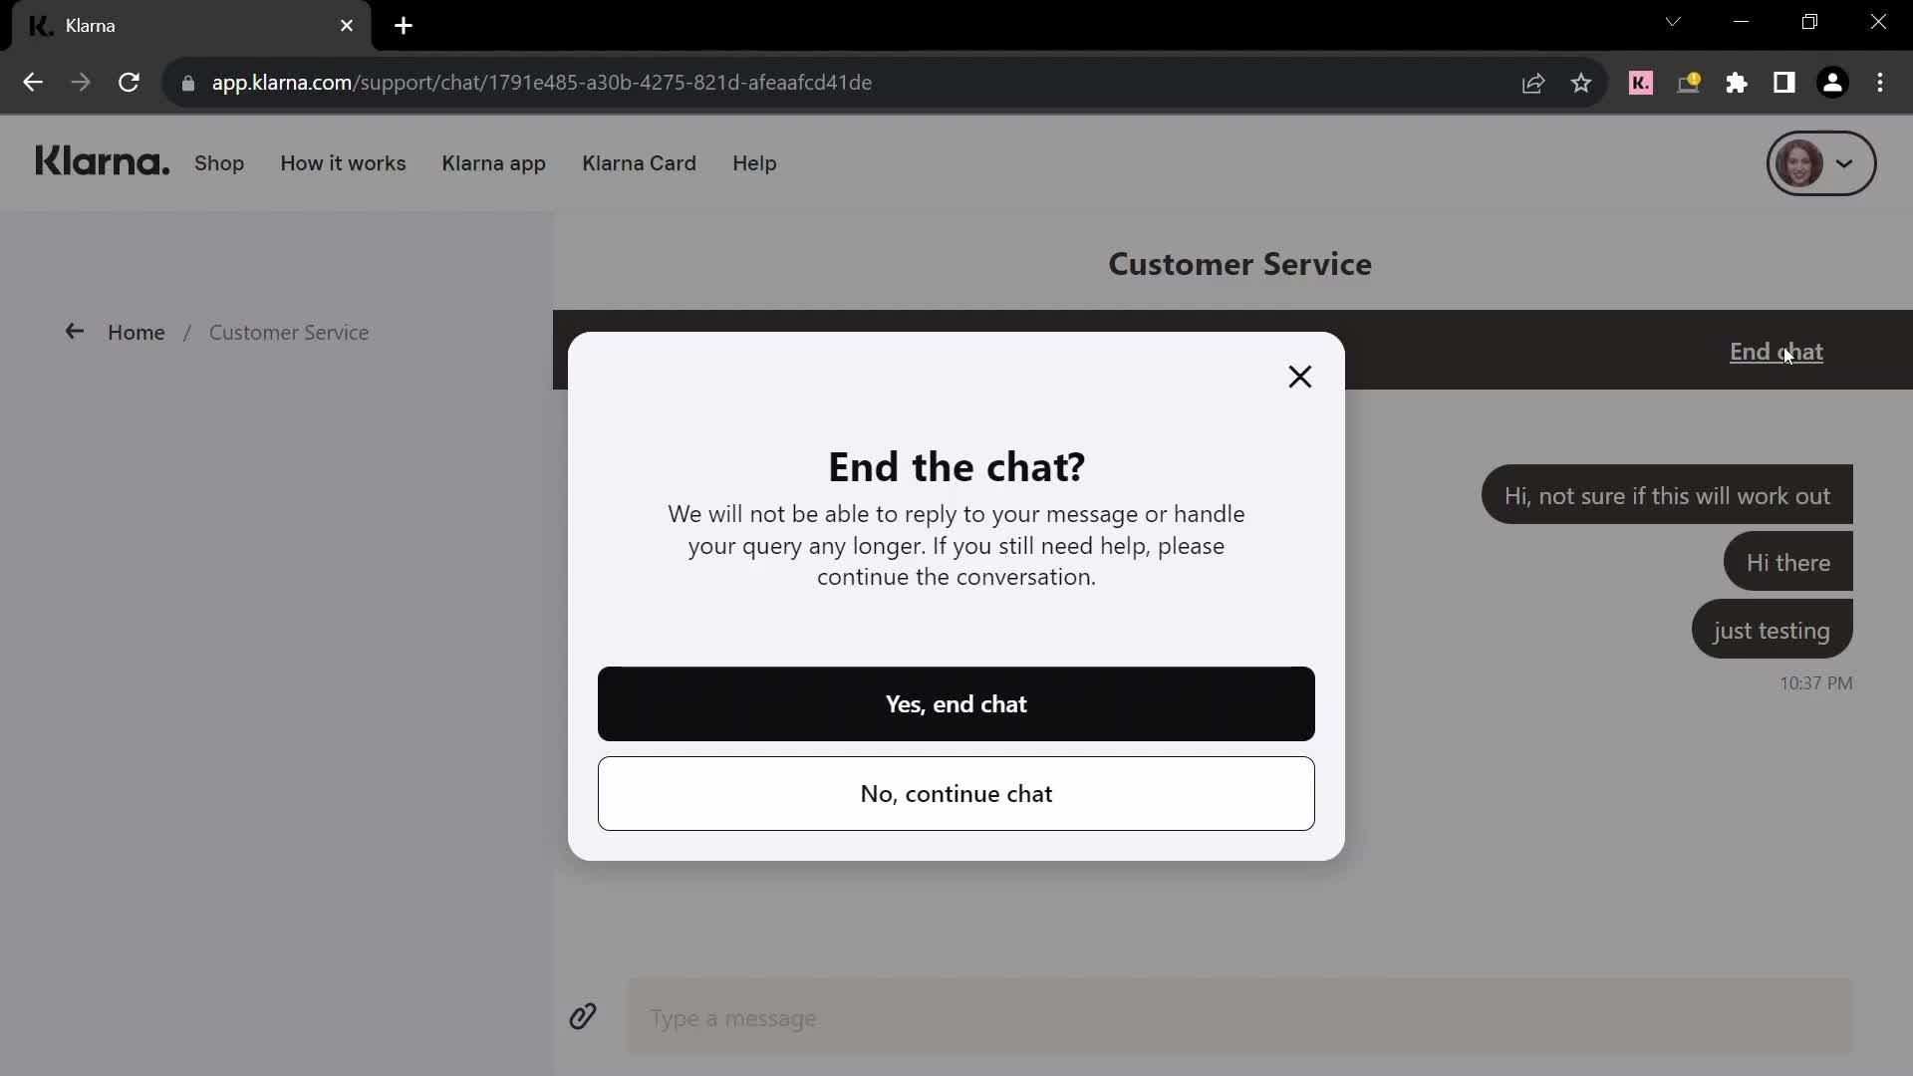Click Yes, end chat button
Screen dimensions: 1913x1076
click(956, 702)
